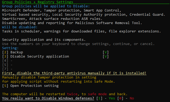The width and height of the screenshot is (170, 102).
Task: Click the 'Virtual based security, Local Security Authority' line
Action: 83,15
